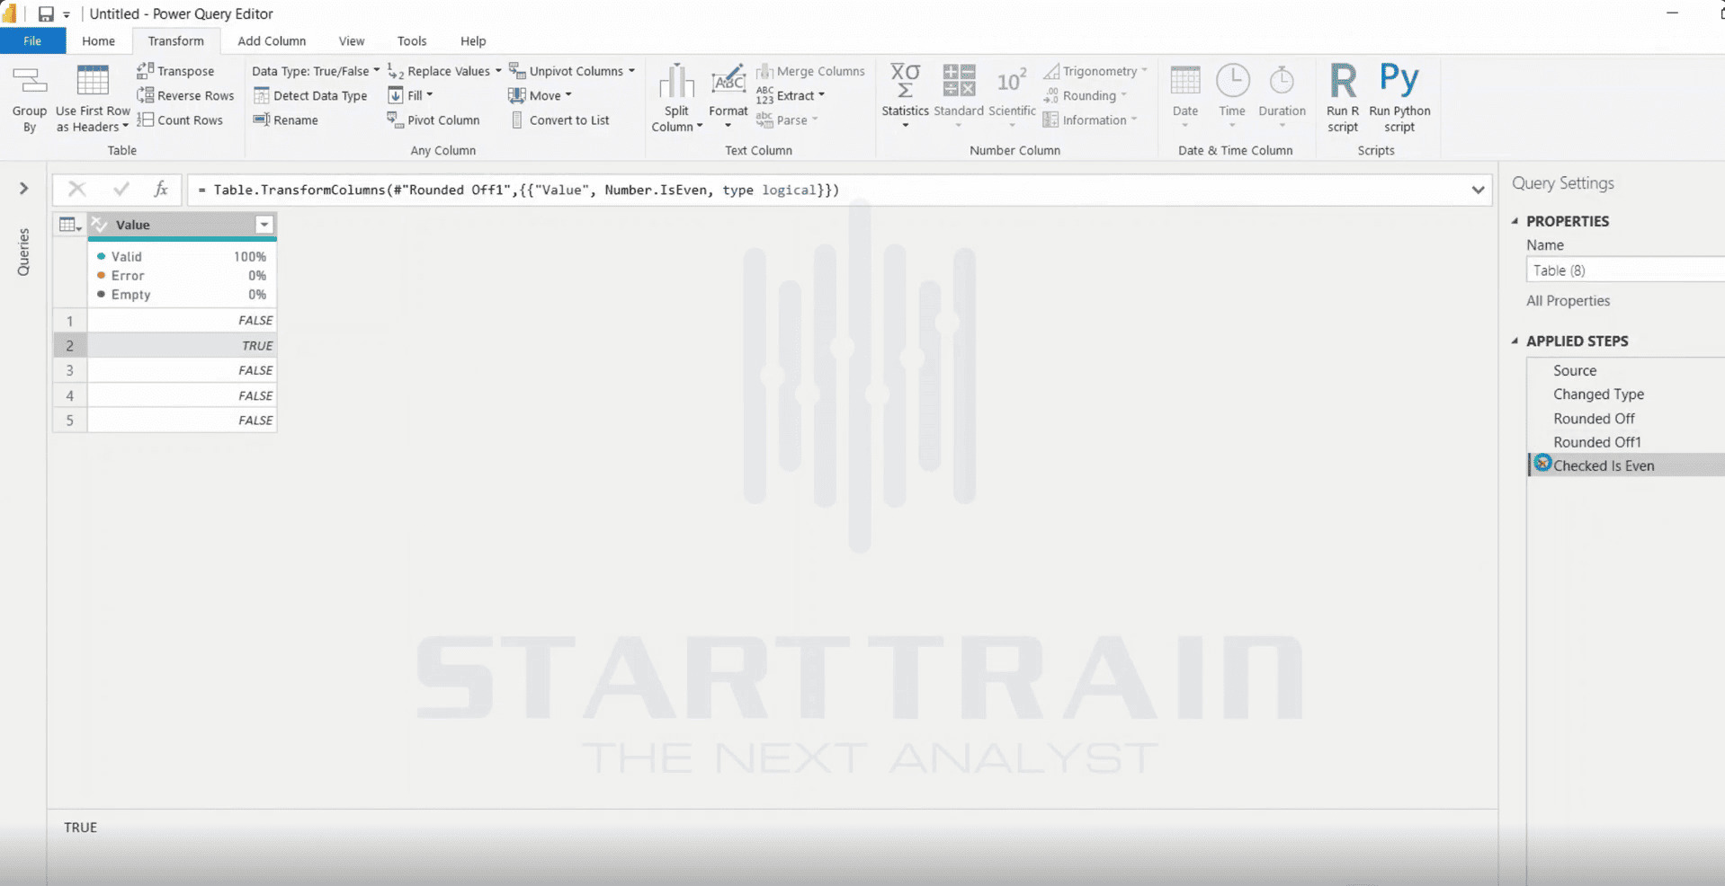Click the Value column data type icon
Viewport: 1725px width, 886px height.
point(100,225)
